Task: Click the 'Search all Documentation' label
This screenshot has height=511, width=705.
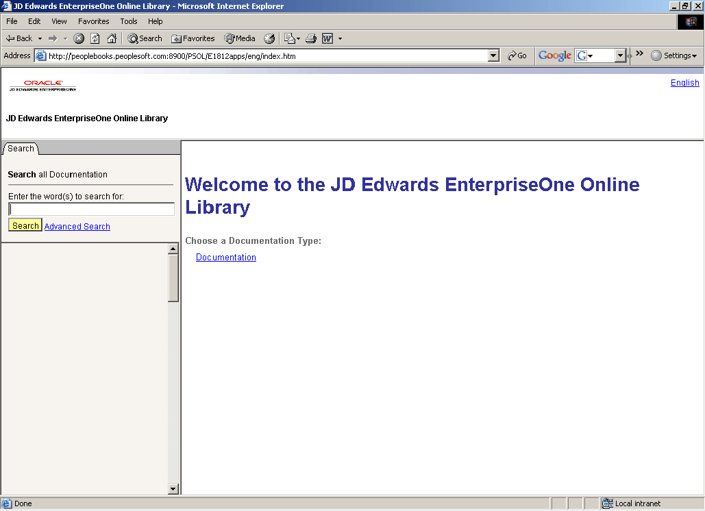Action: (58, 175)
